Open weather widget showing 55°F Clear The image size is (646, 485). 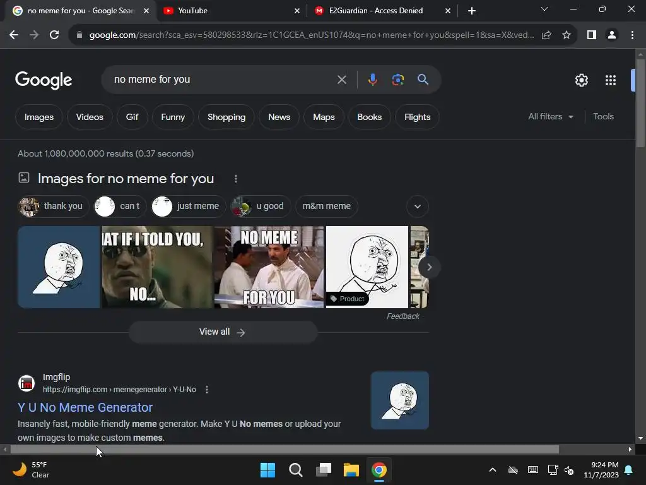click(x=32, y=470)
